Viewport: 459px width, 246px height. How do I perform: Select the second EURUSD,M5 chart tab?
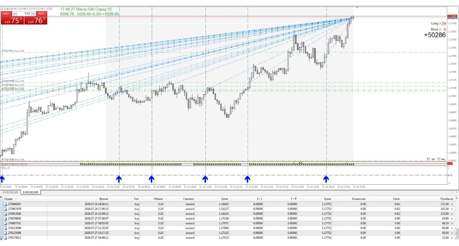coord(30,192)
